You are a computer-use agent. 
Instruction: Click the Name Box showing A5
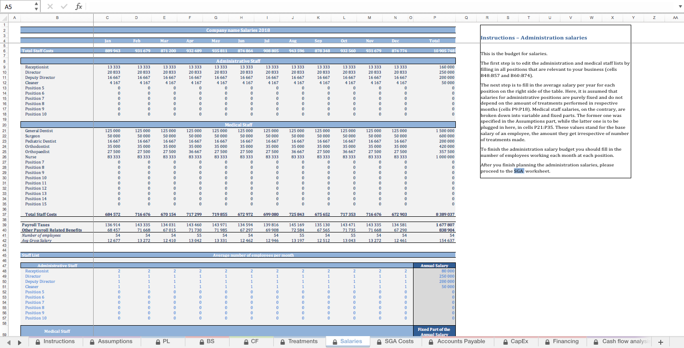(x=18, y=6)
